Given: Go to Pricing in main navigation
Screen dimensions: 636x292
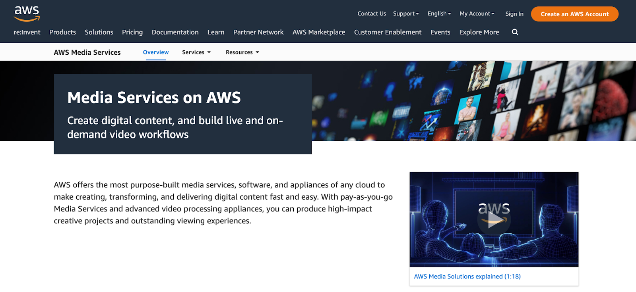Looking at the screenshot, I should click(x=132, y=32).
